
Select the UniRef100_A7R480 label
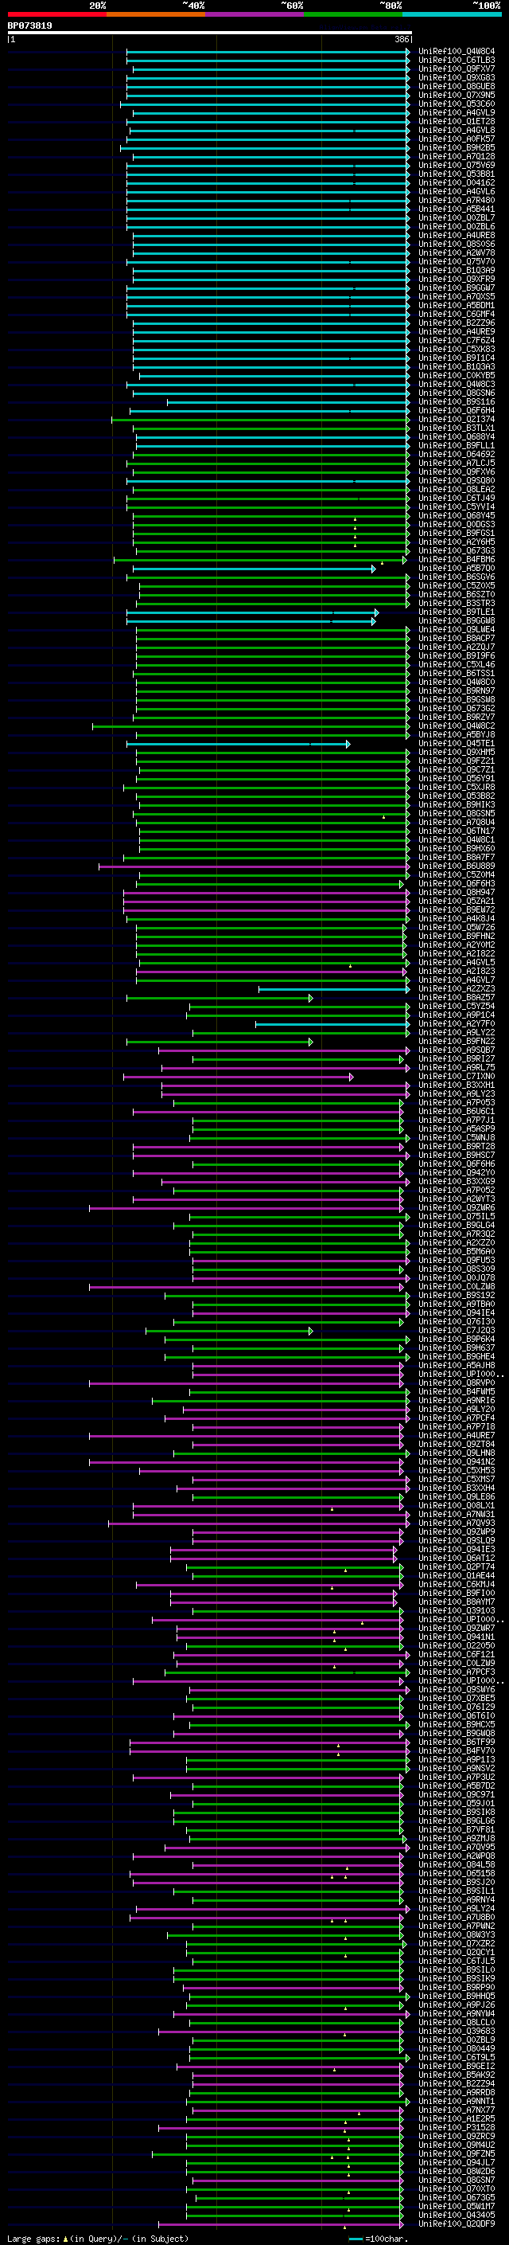tap(456, 201)
